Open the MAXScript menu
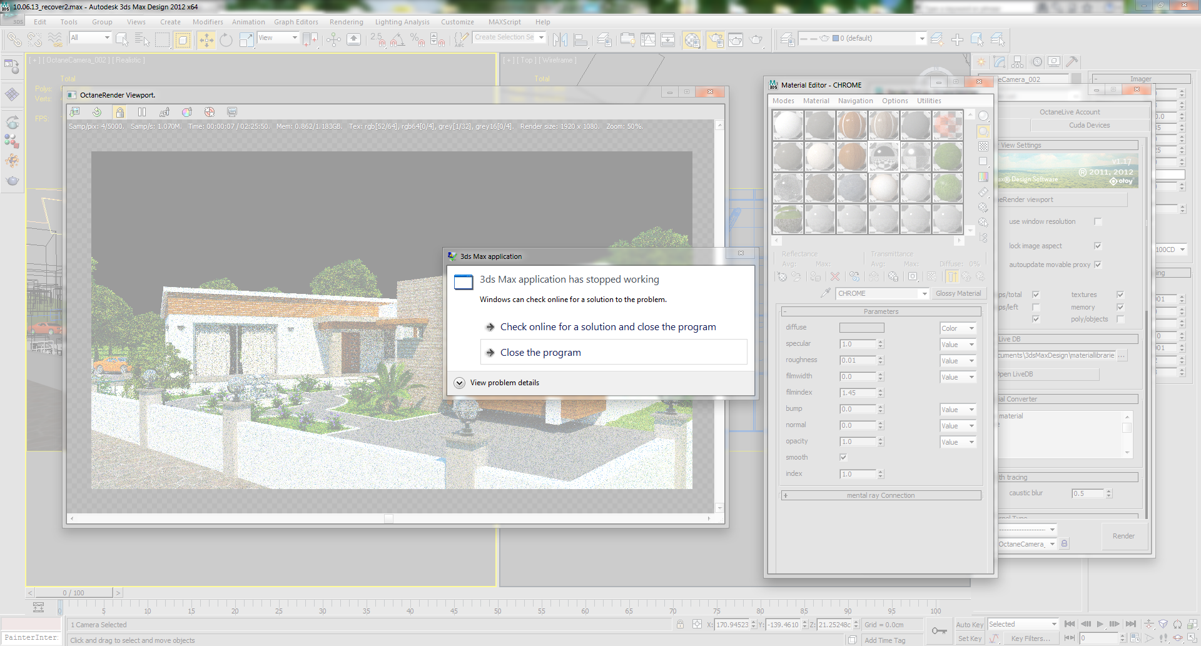 point(504,22)
